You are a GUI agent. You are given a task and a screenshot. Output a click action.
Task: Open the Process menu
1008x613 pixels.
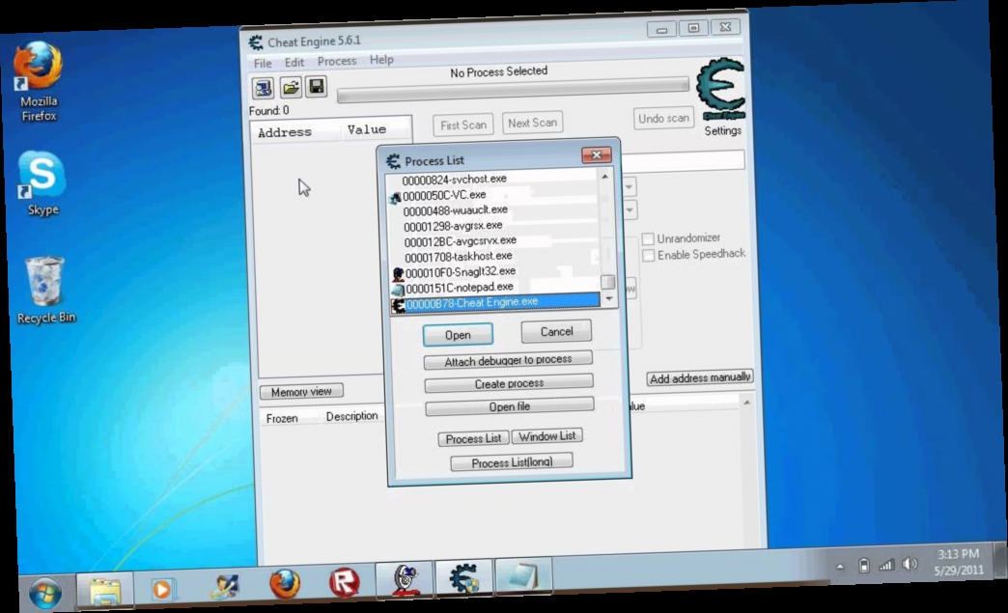click(x=337, y=61)
